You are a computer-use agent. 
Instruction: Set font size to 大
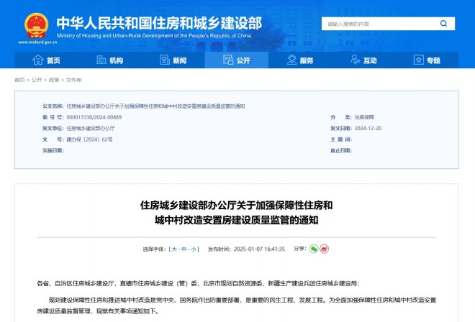(x=174, y=249)
